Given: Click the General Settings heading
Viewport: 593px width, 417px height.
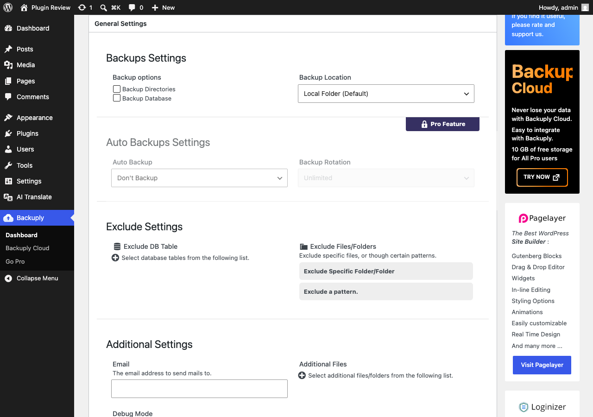Looking at the screenshot, I should pyautogui.click(x=120, y=24).
